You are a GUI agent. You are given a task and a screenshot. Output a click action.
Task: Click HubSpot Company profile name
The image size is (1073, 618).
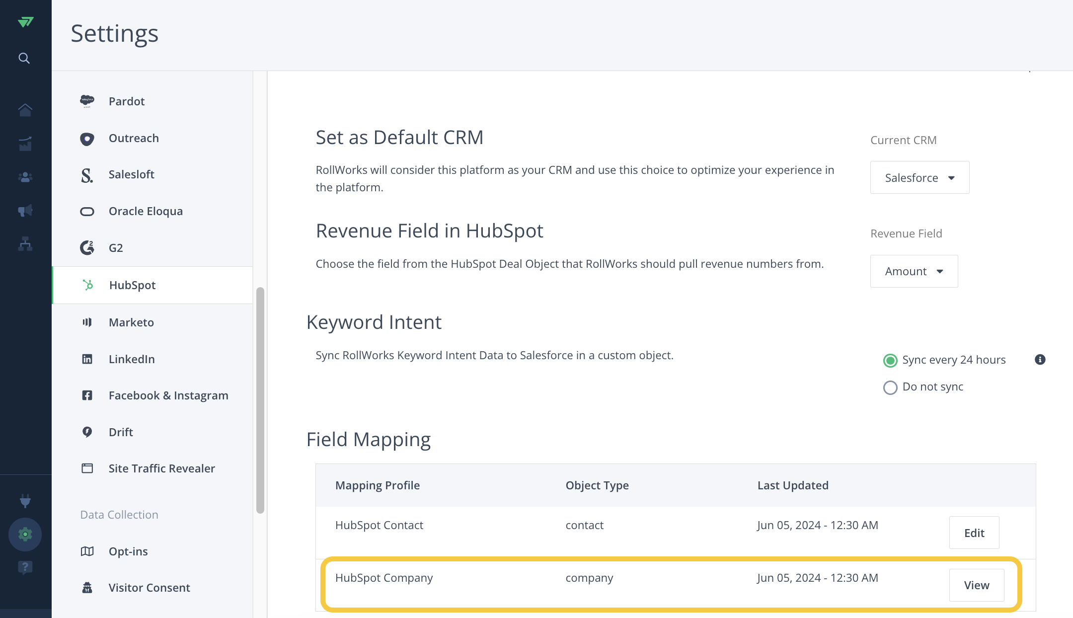[x=384, y=578]
